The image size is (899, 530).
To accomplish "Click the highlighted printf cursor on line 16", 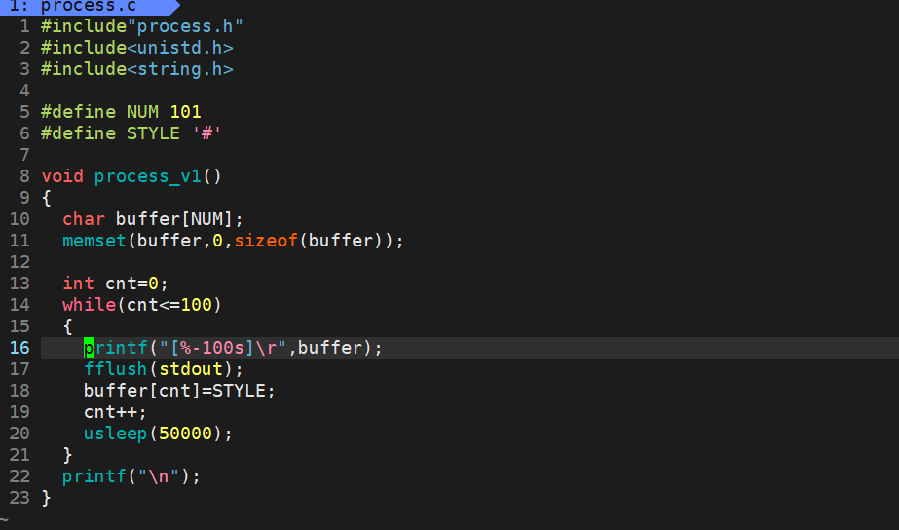I will [x=89, y=348].
